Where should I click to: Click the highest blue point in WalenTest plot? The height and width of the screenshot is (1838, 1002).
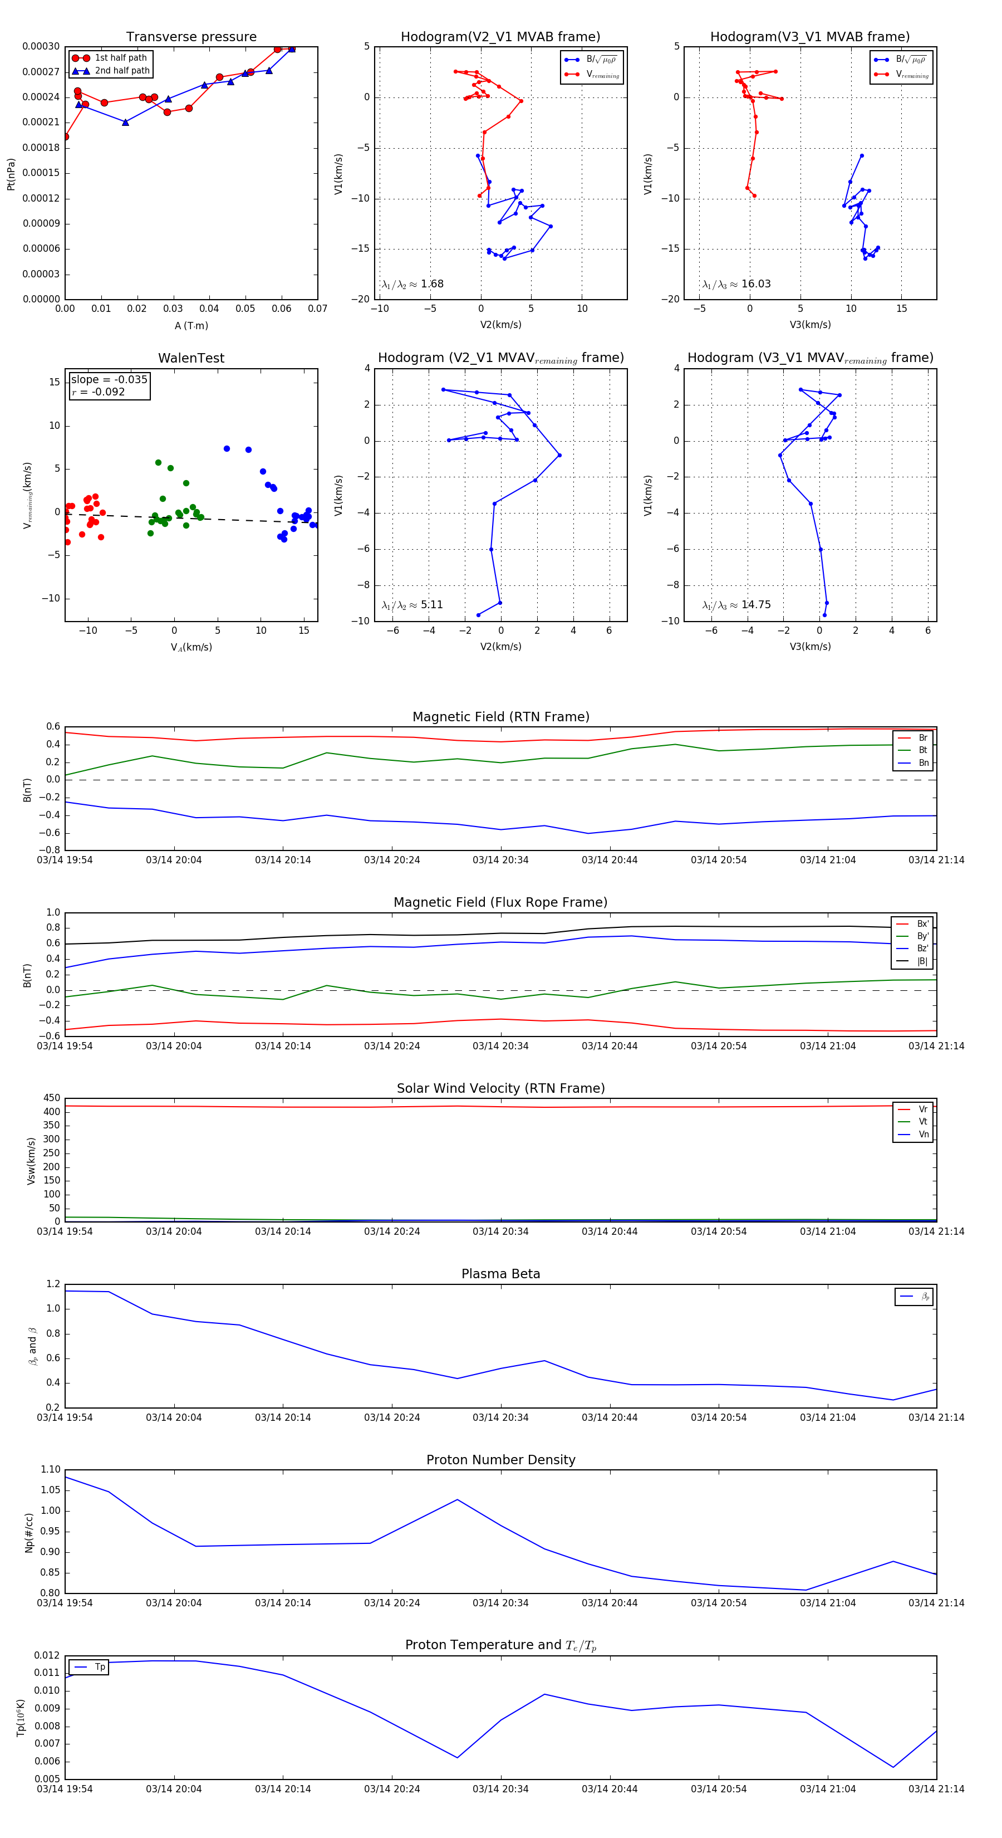click(227, 449)
